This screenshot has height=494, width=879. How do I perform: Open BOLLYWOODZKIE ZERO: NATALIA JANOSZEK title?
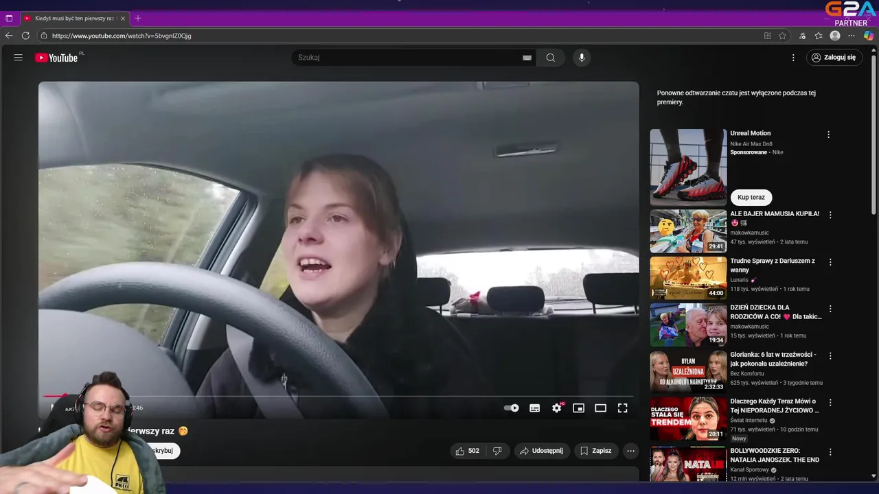click(775, 455)
